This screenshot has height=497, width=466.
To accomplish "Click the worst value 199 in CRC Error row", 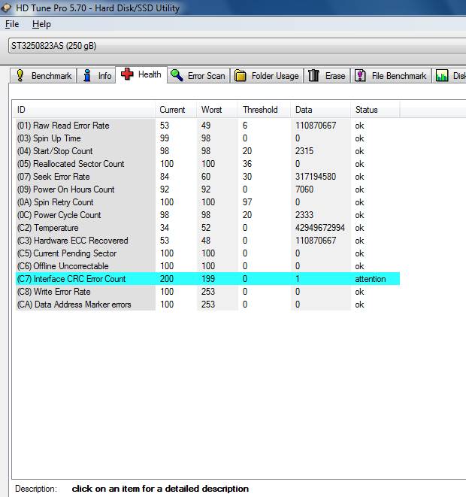I will [208, 279].
